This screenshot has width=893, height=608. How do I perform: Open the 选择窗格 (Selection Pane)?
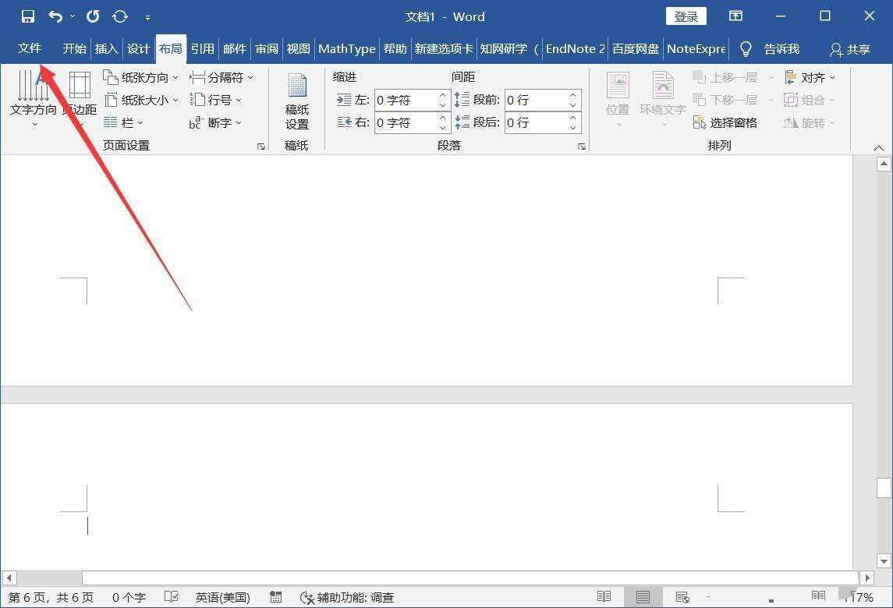720,122
